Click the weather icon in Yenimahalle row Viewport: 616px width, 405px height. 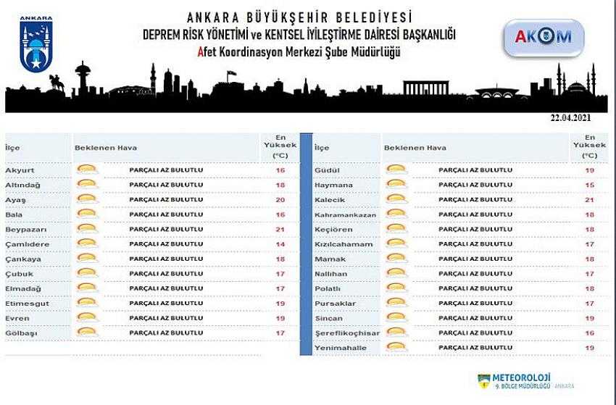(396, 347)
